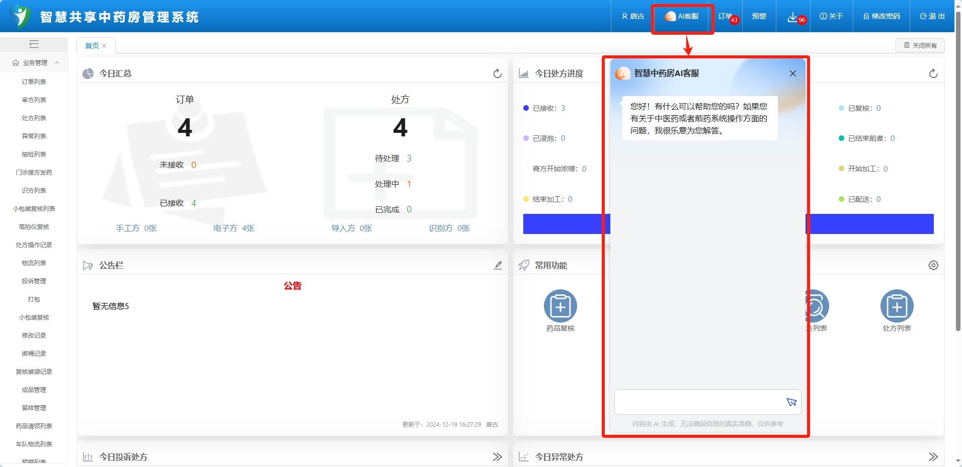Expand the 今日投诉处方 panel

(497, 457)
